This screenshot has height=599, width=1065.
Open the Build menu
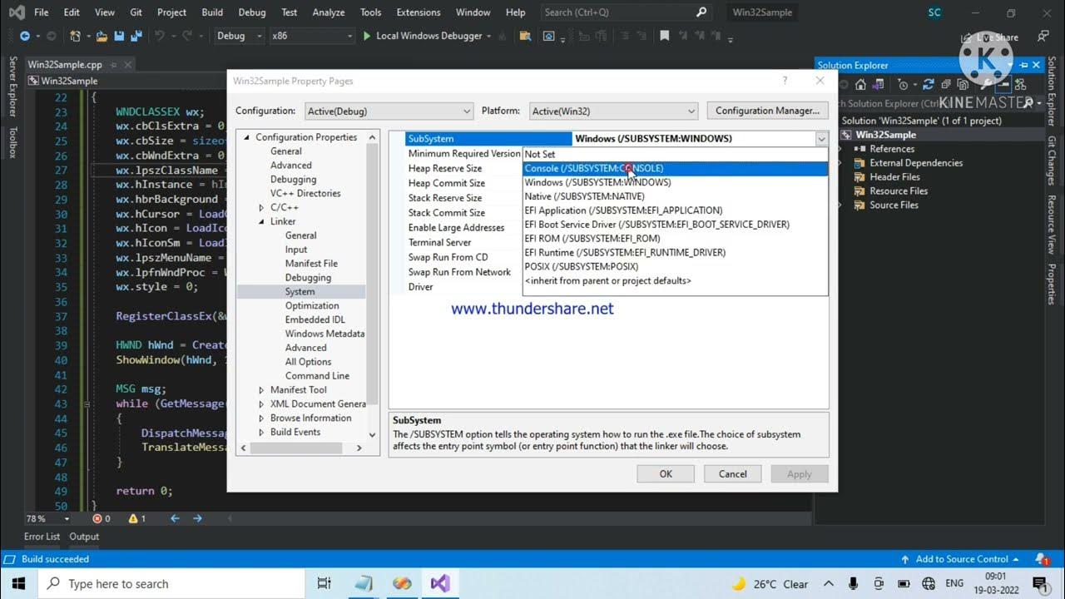(x=212, y=12)
